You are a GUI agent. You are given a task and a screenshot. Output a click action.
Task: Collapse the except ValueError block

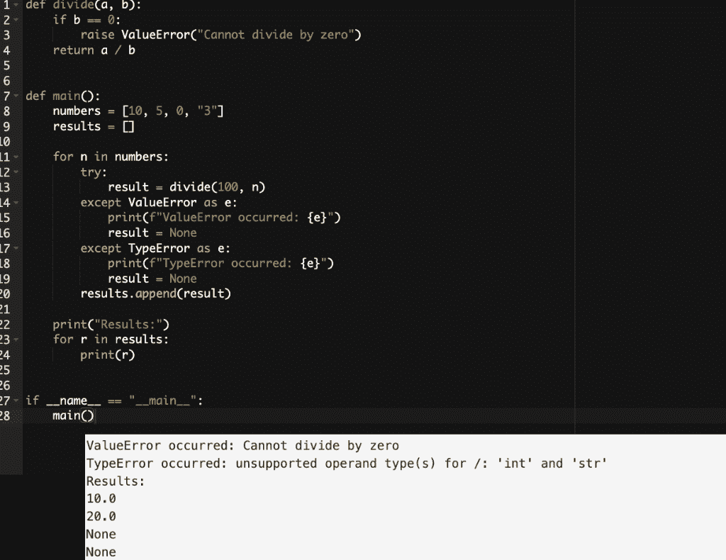point(16,202)
